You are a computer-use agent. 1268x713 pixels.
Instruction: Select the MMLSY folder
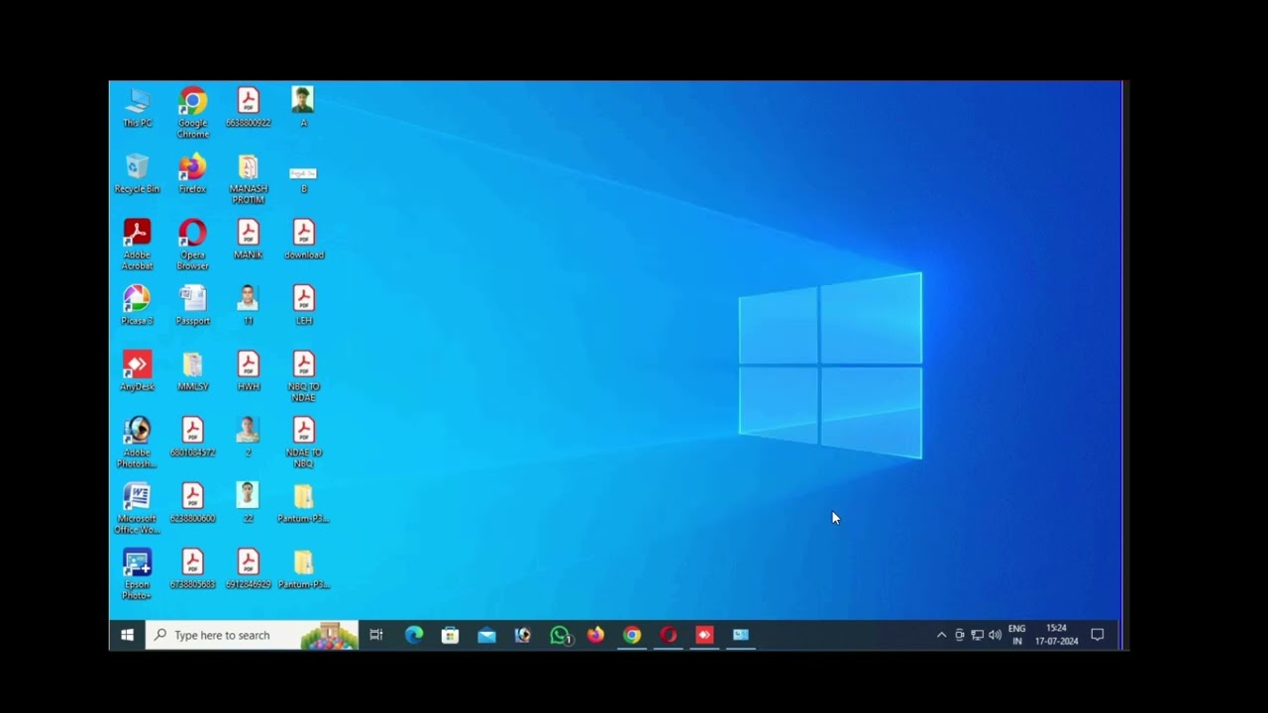click(x=193, y=371)
